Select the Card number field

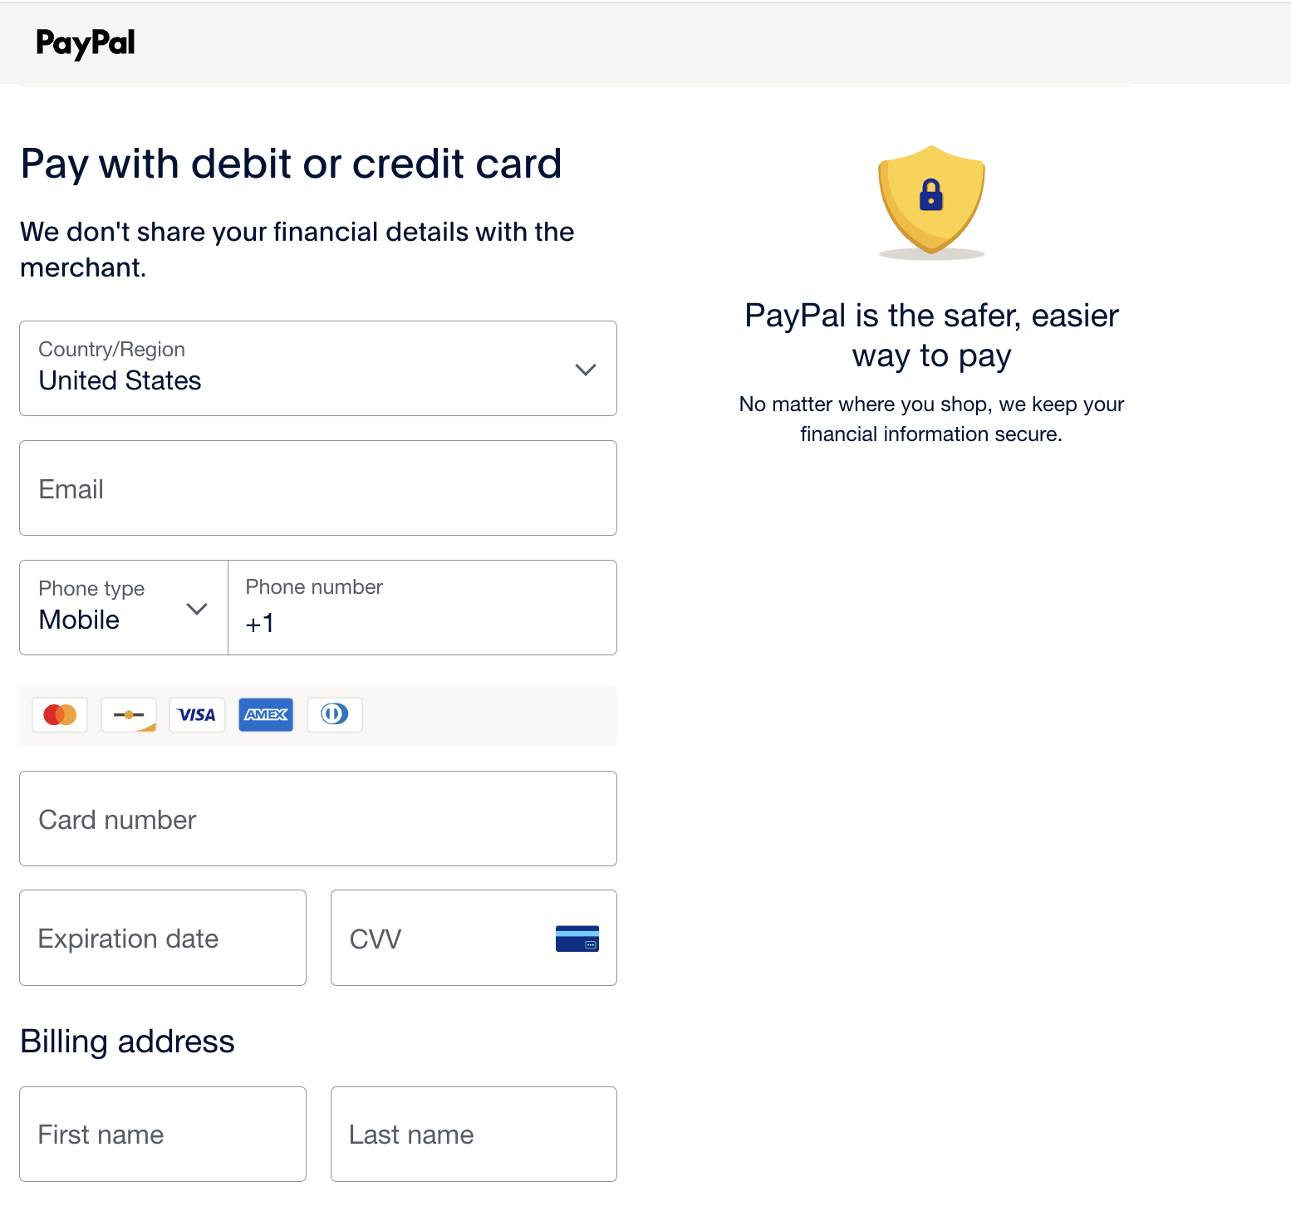click(x=318, y=819)
